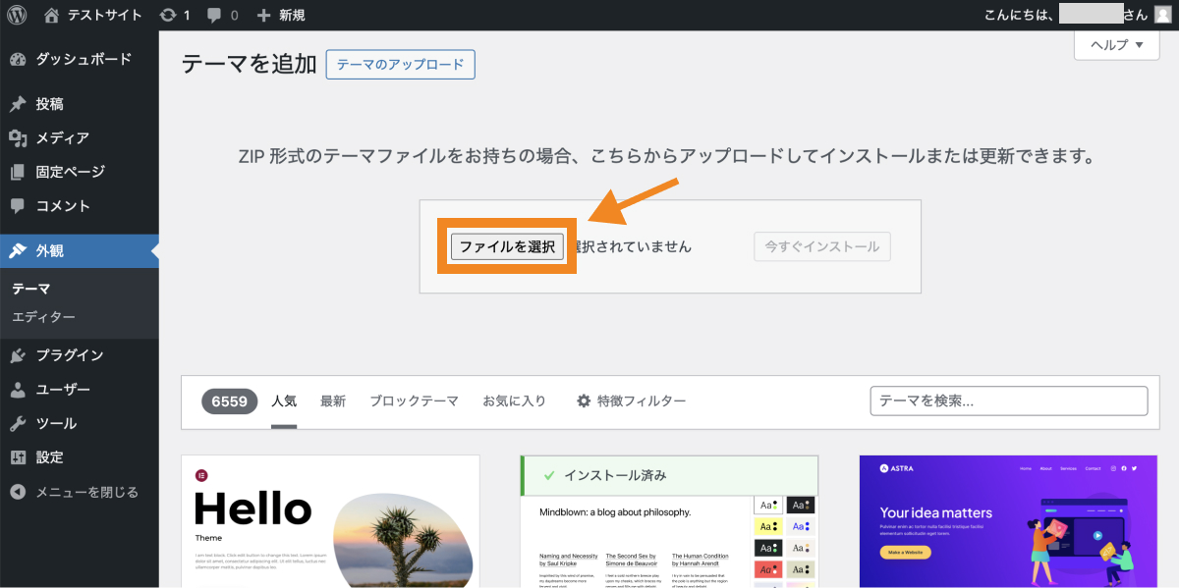Click the テーマのアップロード button

(x=400, y=64)
